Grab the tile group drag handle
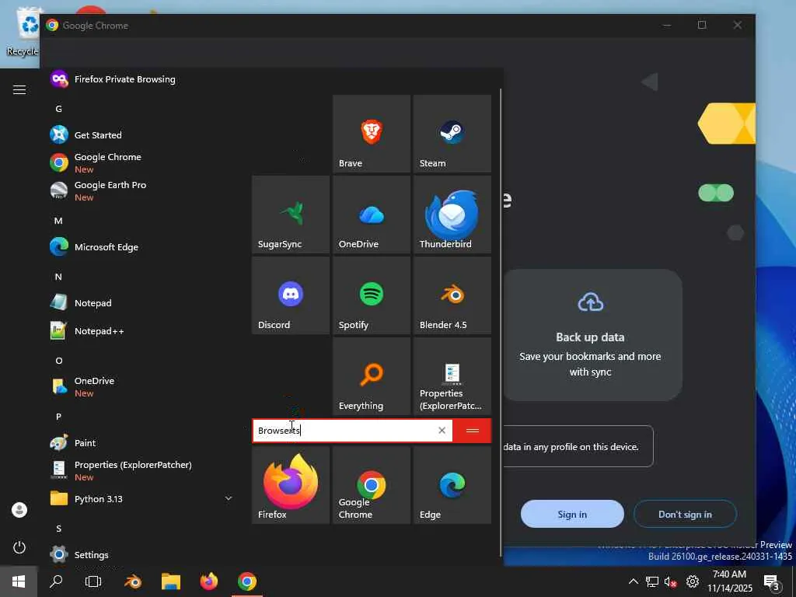796x597 pixels. [x=472, y=431]
